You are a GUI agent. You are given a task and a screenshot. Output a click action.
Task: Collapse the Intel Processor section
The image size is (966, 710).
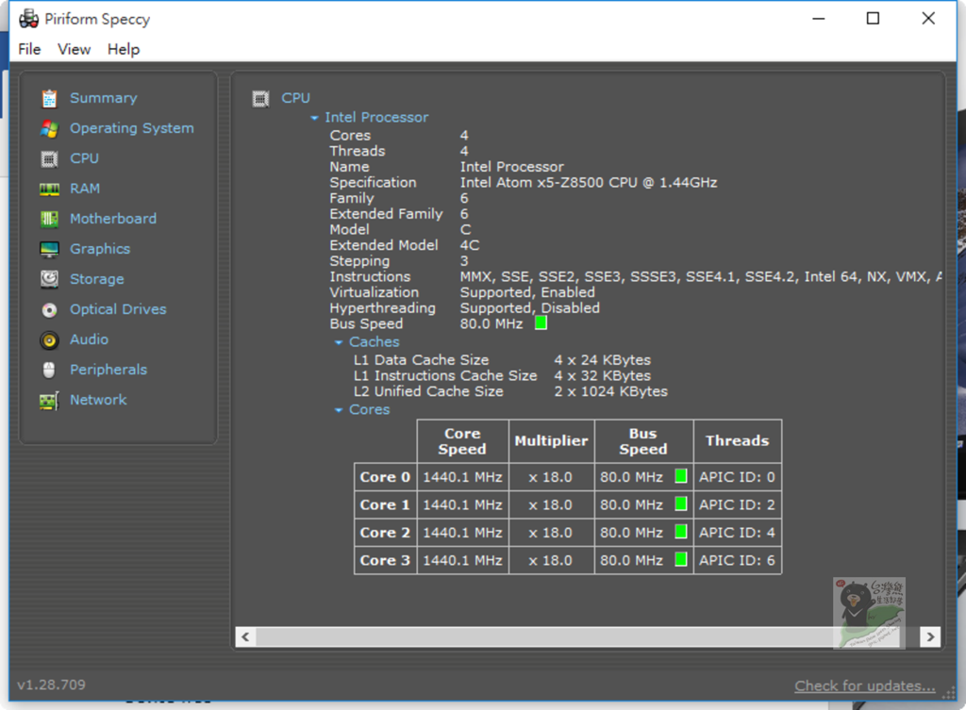click(315, 118)
